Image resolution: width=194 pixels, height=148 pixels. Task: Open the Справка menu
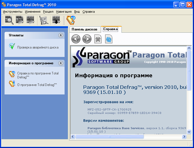88,12
